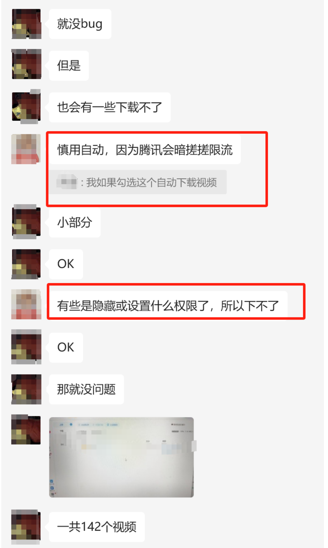Select the first OK message bubble
This screenshot has width=328, height=548.
tap(66, 264)
